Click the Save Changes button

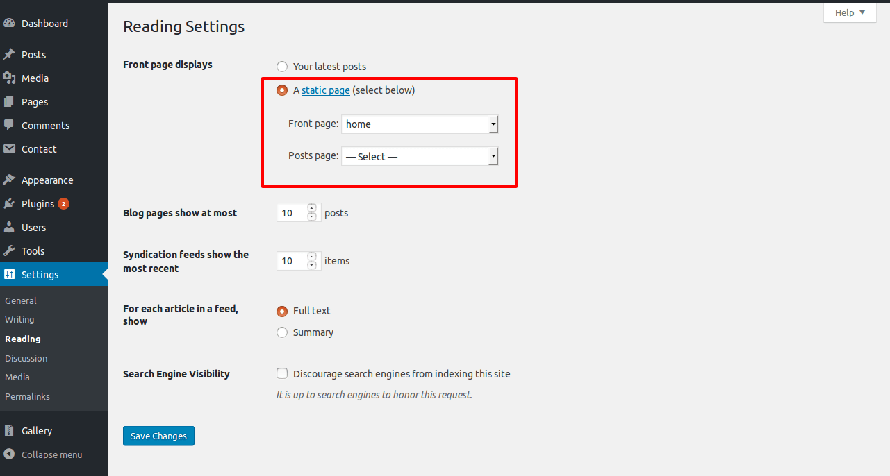pyautogui.click(x=158, y=436)
